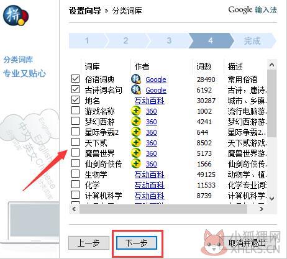
Task: Click the Google Pinyin logo icon
Action: [x=16, y=16]
